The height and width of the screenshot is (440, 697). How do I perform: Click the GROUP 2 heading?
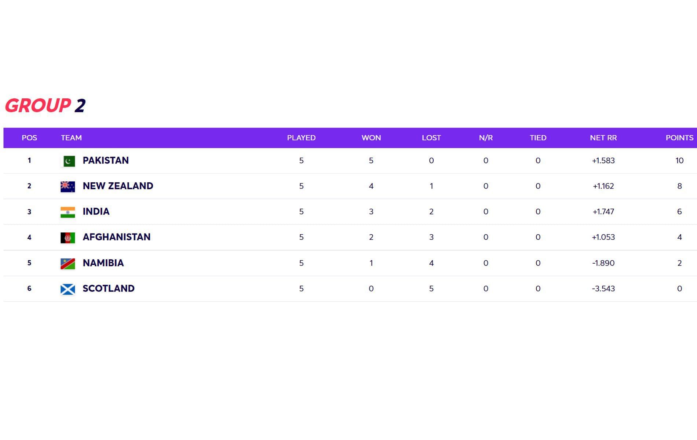(x=45, y=106)
